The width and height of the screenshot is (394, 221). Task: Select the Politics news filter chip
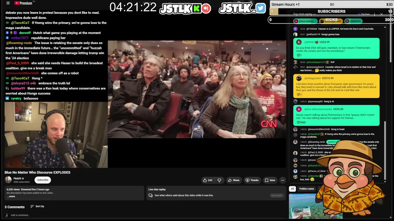click(x=307, y=189)
